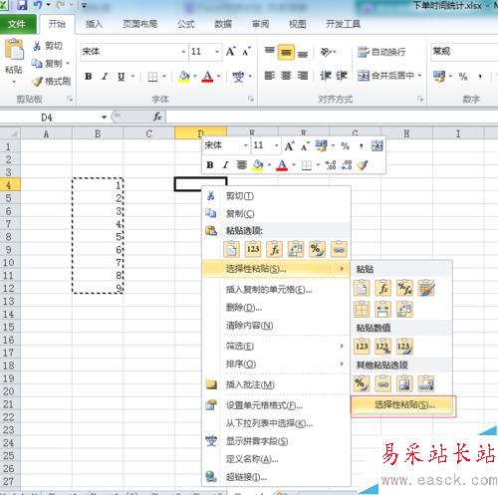Toggle bottom vertical alignment in ribbon

303,53
